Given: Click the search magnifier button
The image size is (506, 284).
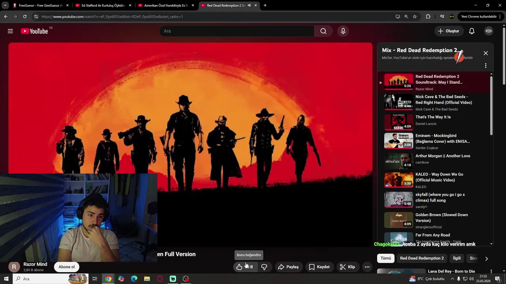Looking at the screenshot, I should [x=323, y=31].
